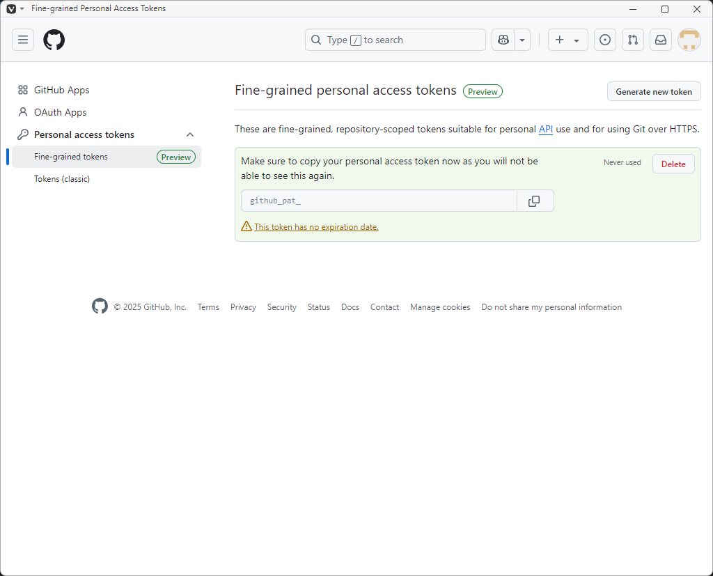The image size is (713, 576).
Task: Click Manage cookies in the footer
Action: click(x=440, y=307)
